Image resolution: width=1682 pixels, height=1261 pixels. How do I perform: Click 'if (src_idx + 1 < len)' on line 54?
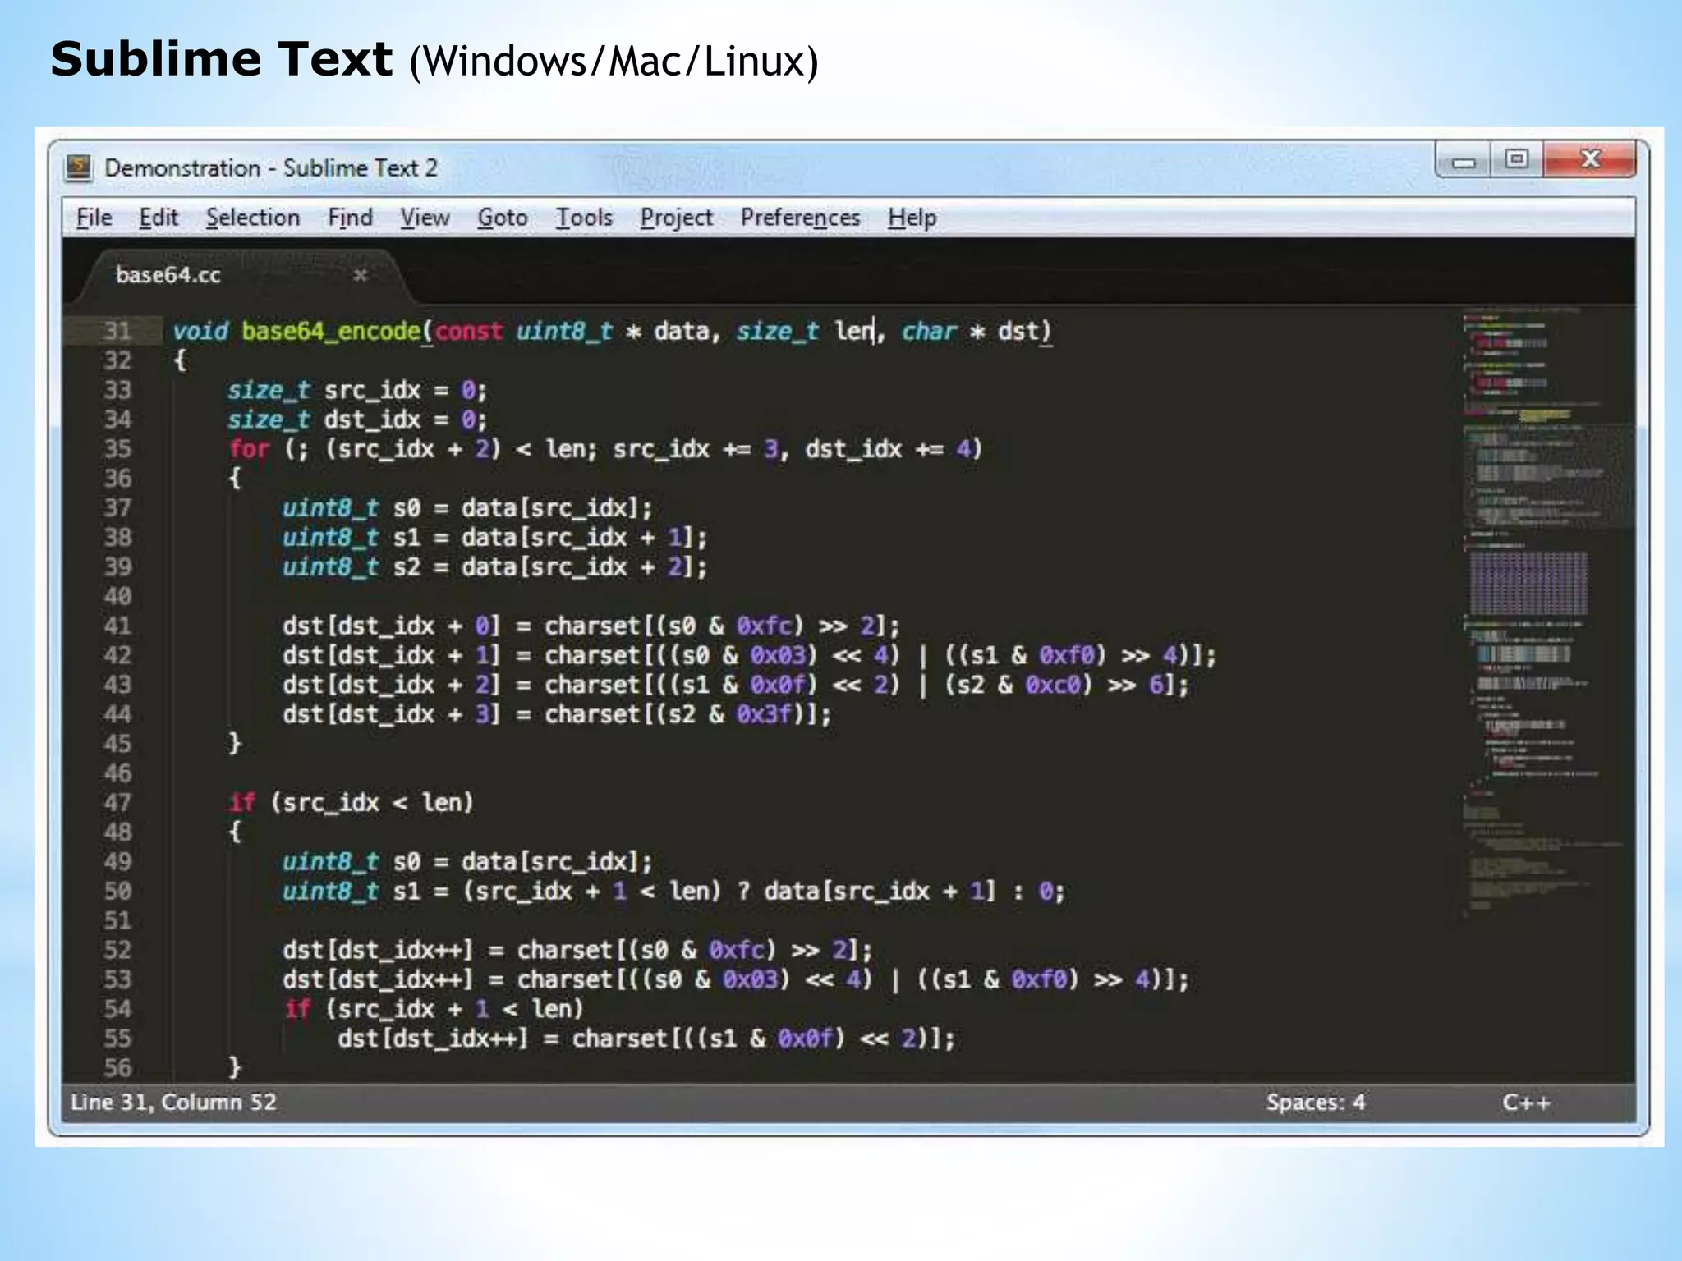point(434,1008)
